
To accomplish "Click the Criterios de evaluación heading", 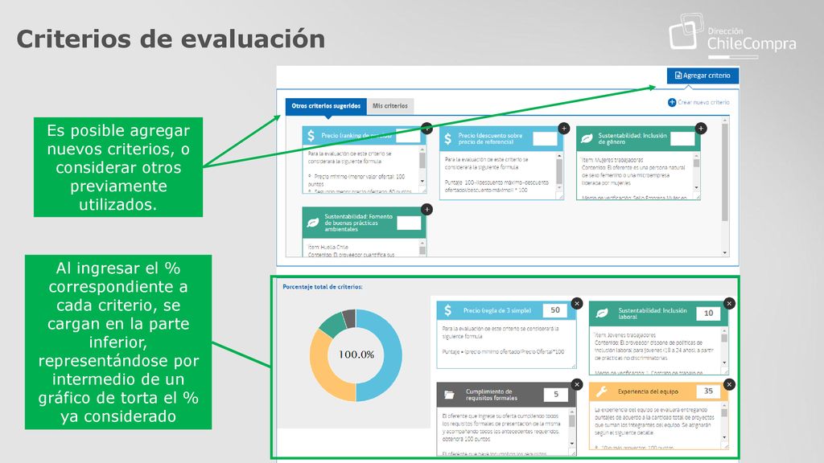I will (171, 39).
